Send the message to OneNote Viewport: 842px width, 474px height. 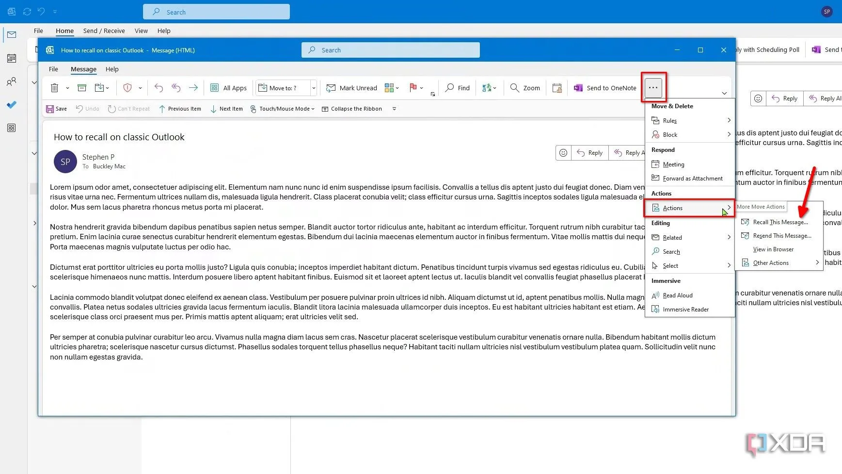click(605, 88)
